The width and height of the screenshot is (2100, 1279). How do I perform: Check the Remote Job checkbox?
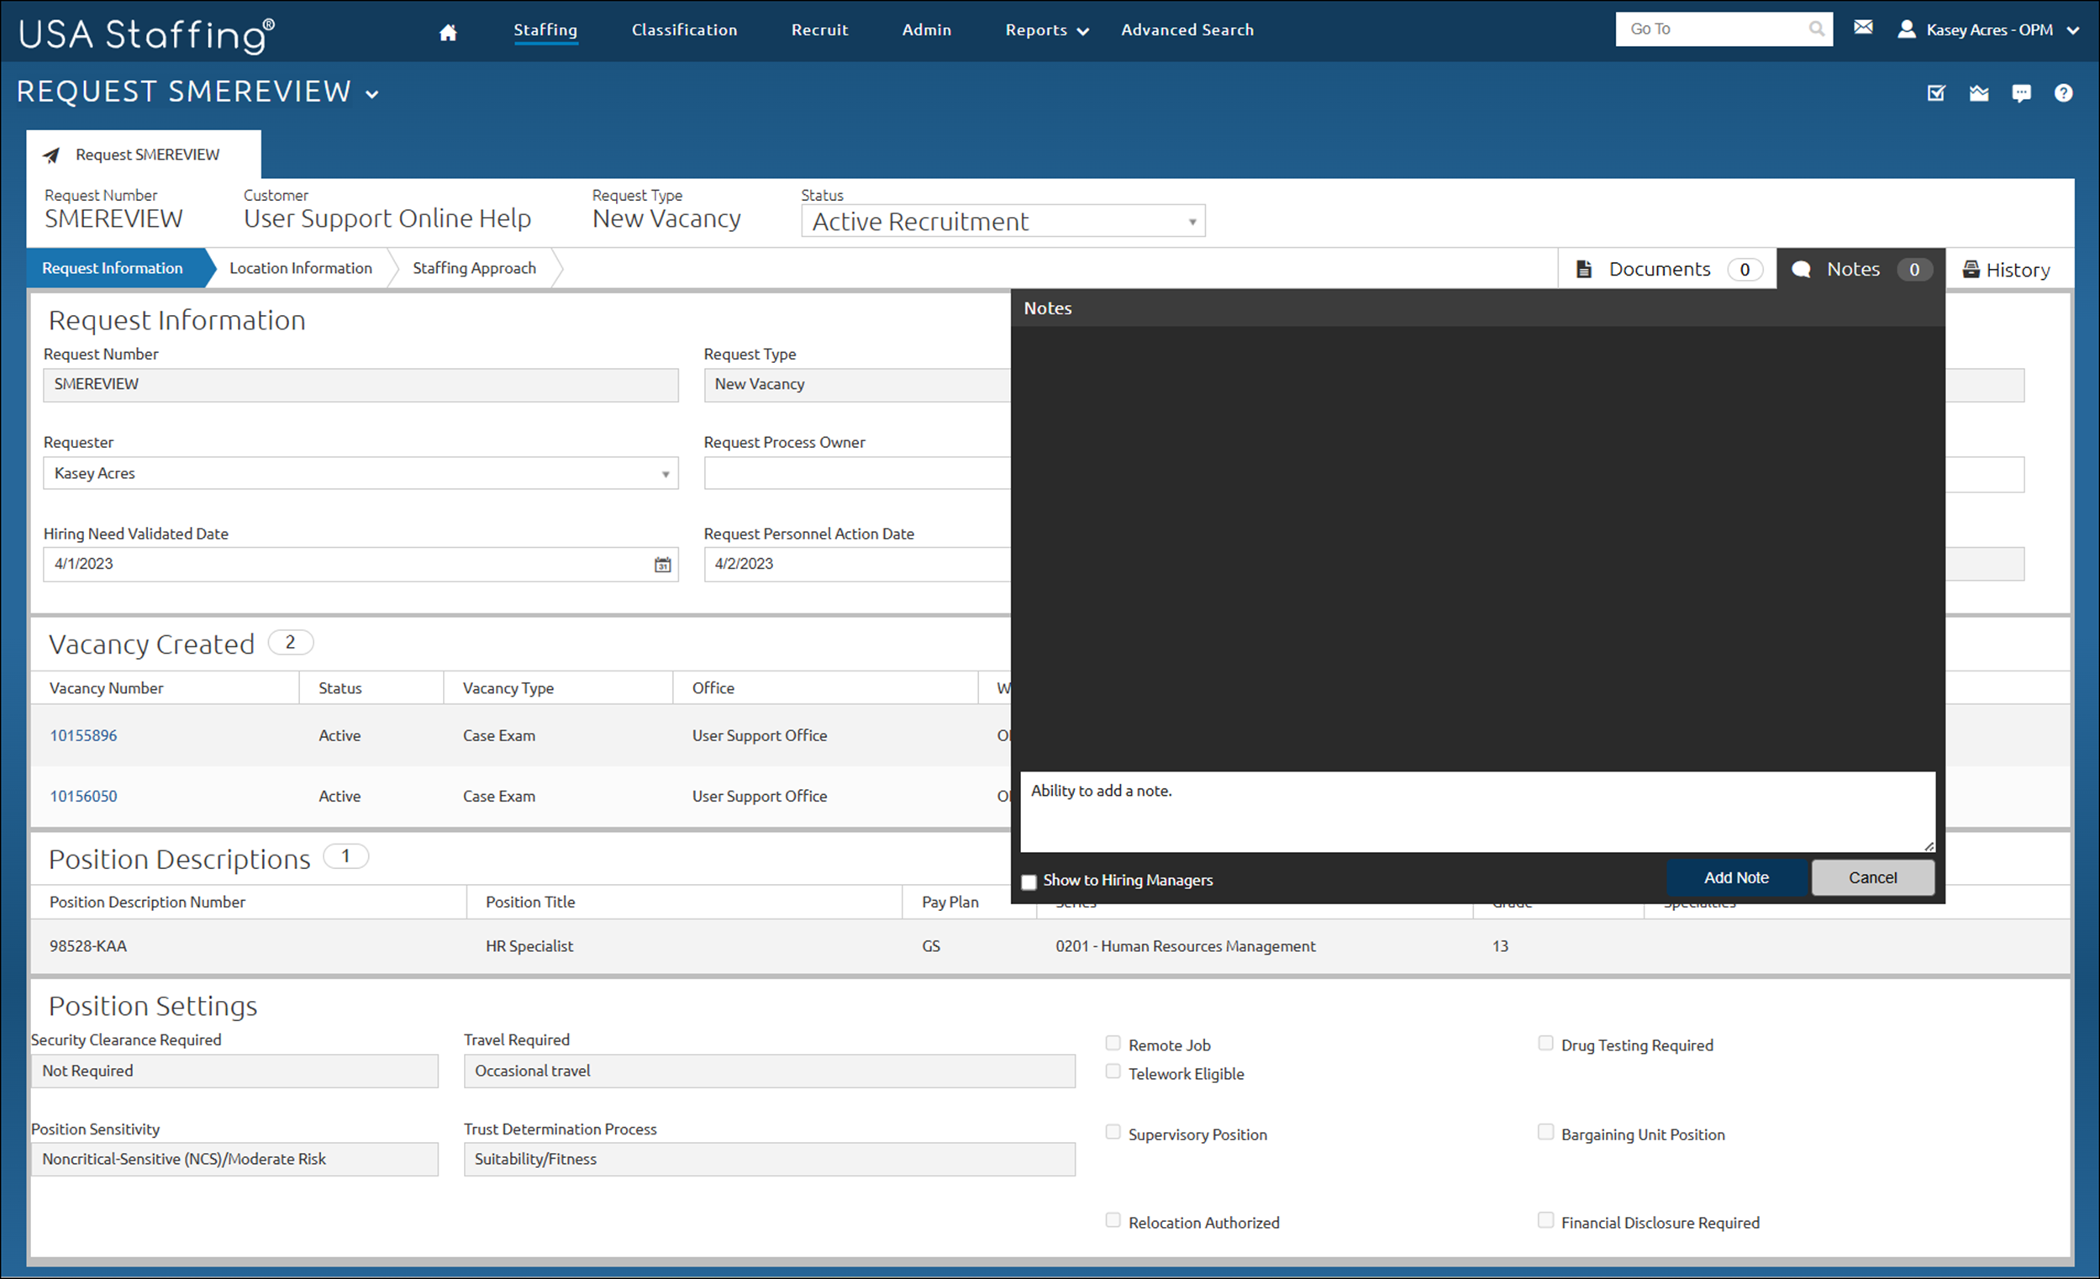(x=1113, y=1043)
